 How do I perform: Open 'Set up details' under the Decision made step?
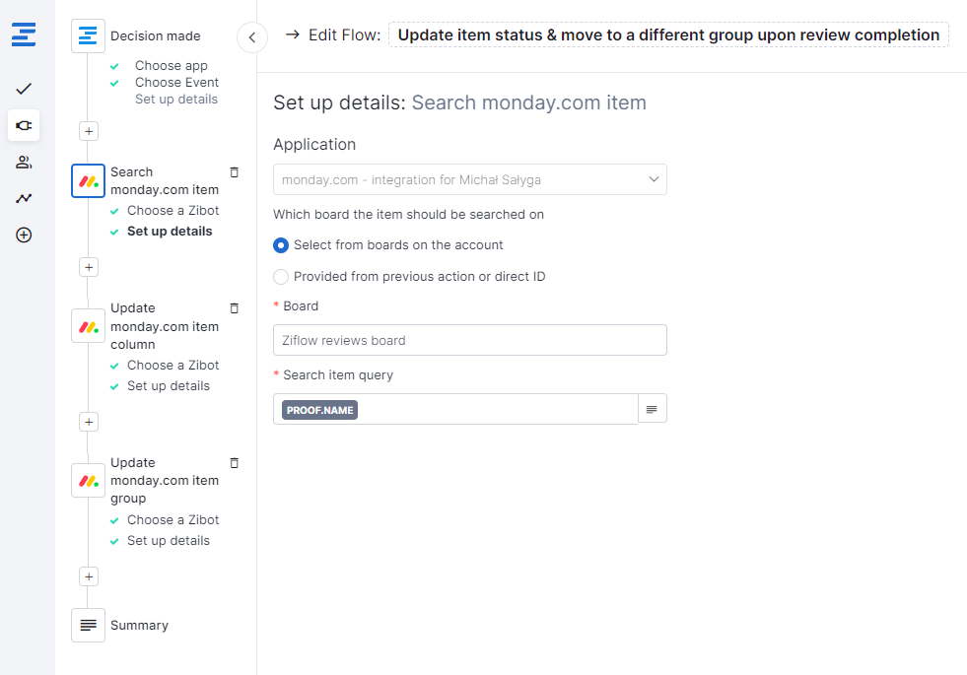[x=175, y=100]
